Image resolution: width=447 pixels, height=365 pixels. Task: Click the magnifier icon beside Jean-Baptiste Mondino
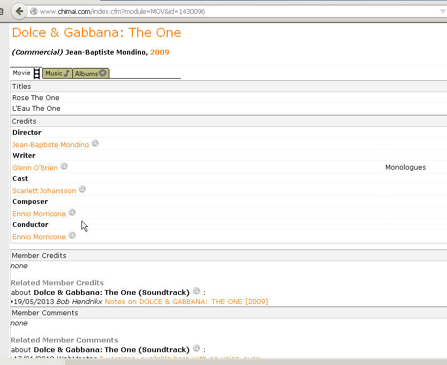coord(95,143)
